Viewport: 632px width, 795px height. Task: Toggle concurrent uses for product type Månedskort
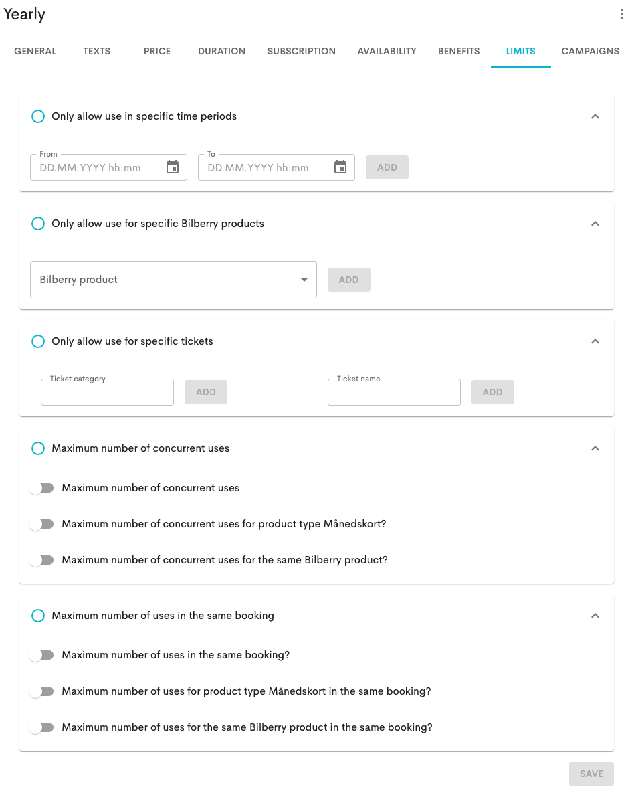(41, 524)
